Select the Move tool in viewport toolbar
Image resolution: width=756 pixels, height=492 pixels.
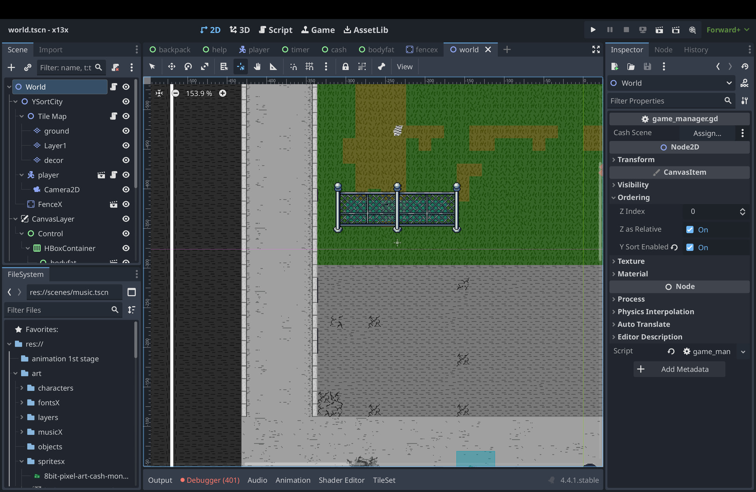[172, 67]
